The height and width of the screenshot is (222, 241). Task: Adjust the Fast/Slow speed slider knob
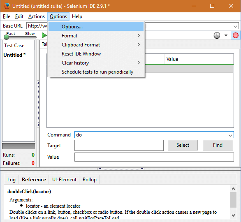pos(6,37)
